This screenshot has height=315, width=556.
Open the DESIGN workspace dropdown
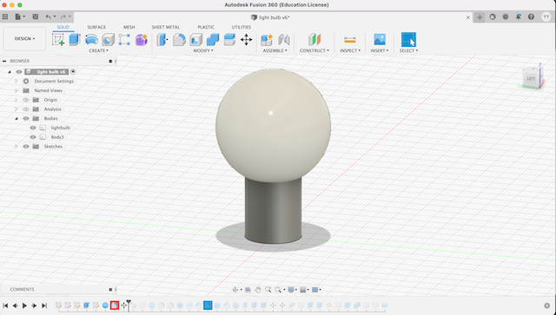coord(24,39)
